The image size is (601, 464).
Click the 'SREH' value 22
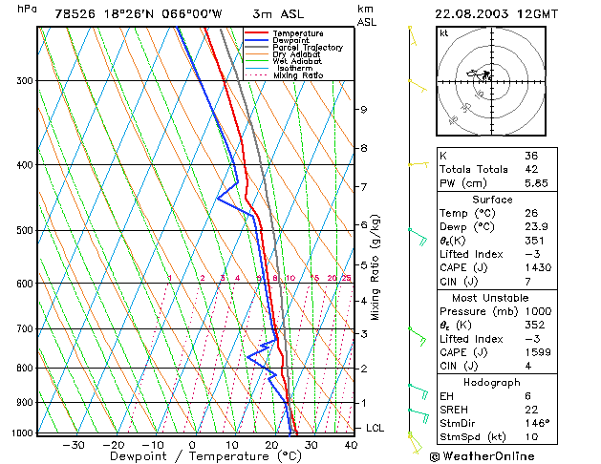coord(531,410)
